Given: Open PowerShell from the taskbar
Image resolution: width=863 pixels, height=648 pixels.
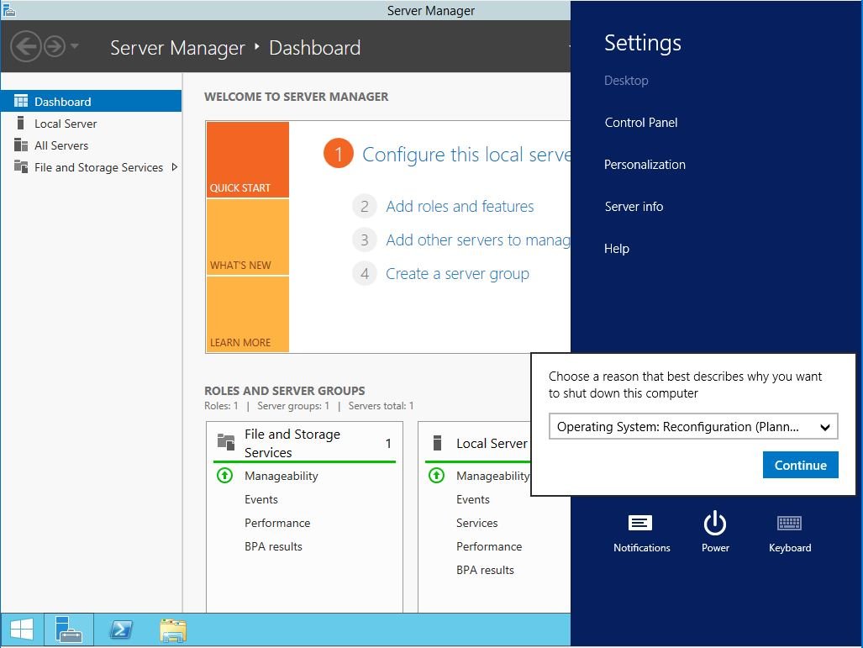Looking at the screenshot, I should pos(120,630).
